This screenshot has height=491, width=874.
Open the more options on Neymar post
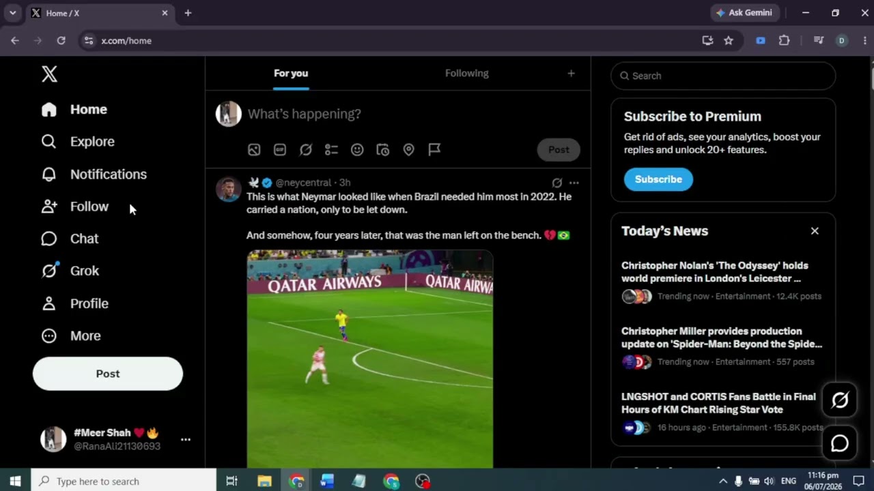(x=574, y=183)
